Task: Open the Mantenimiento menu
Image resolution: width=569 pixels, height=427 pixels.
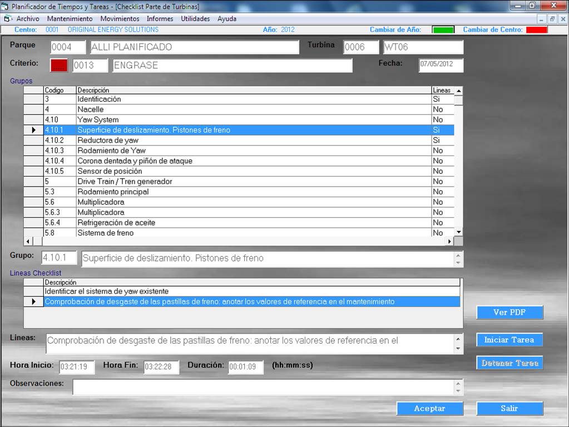Action: pos(70,19)
